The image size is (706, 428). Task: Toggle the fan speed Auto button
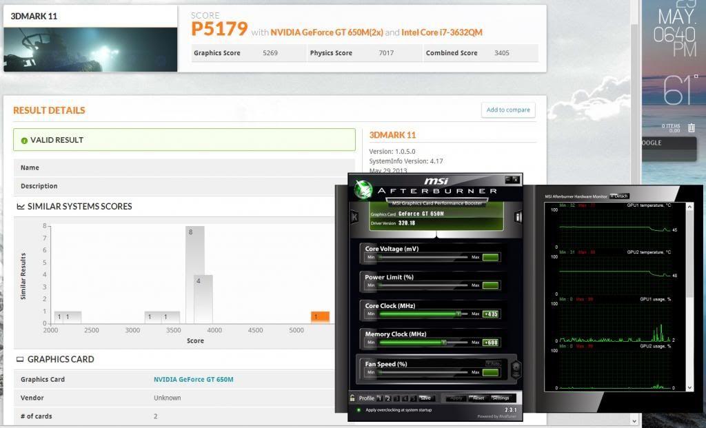494,363
